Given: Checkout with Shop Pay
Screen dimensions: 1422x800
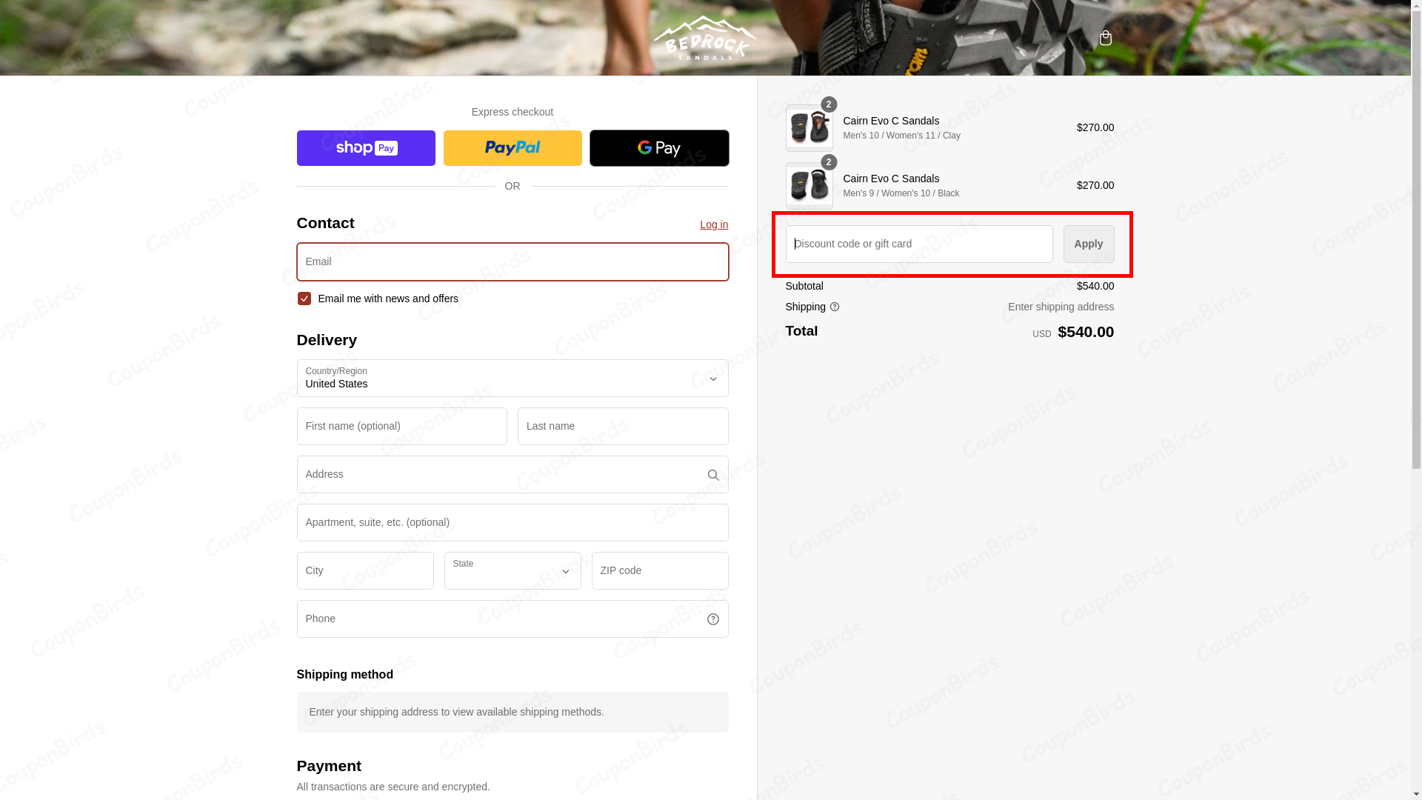Looking at the screenshot, I should point(365,147).
